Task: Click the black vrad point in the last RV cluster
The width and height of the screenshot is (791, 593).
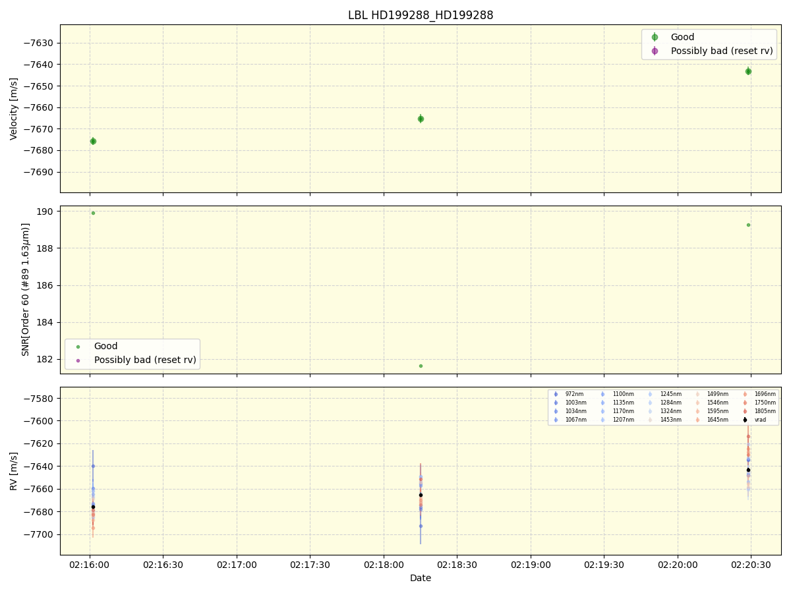Action: 748,470
